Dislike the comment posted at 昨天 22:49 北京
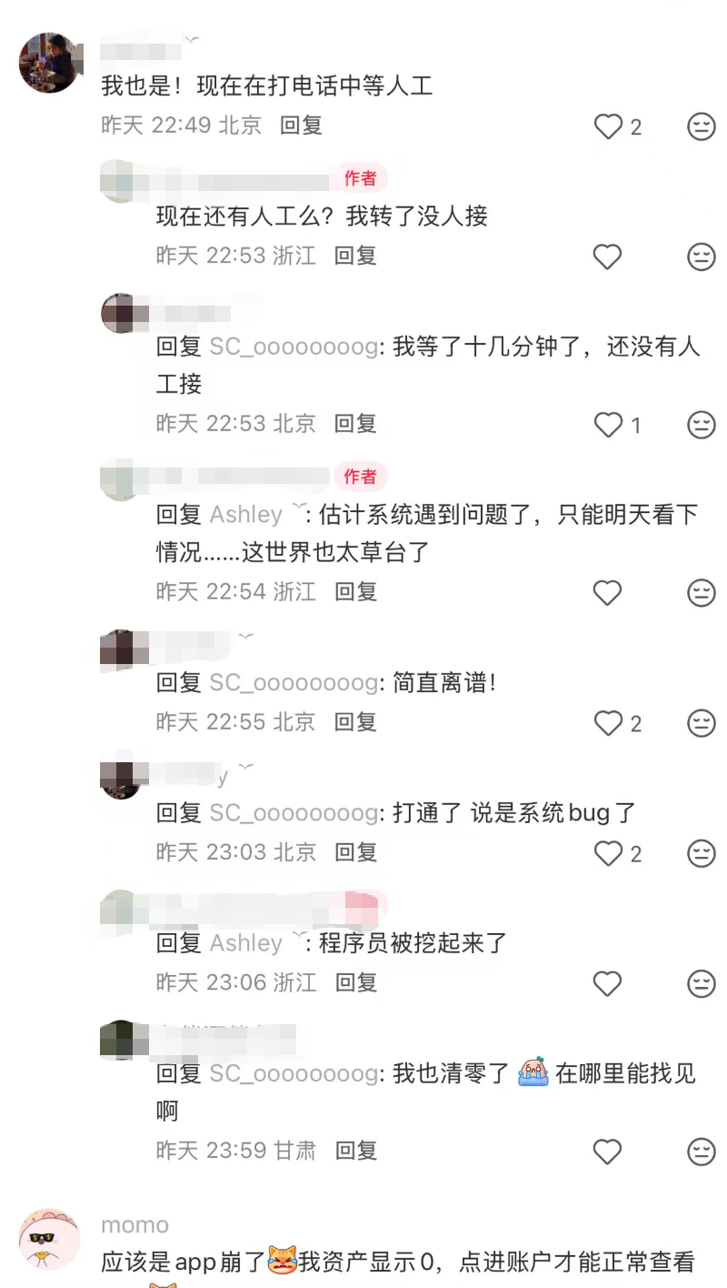 tap(702, 126)
